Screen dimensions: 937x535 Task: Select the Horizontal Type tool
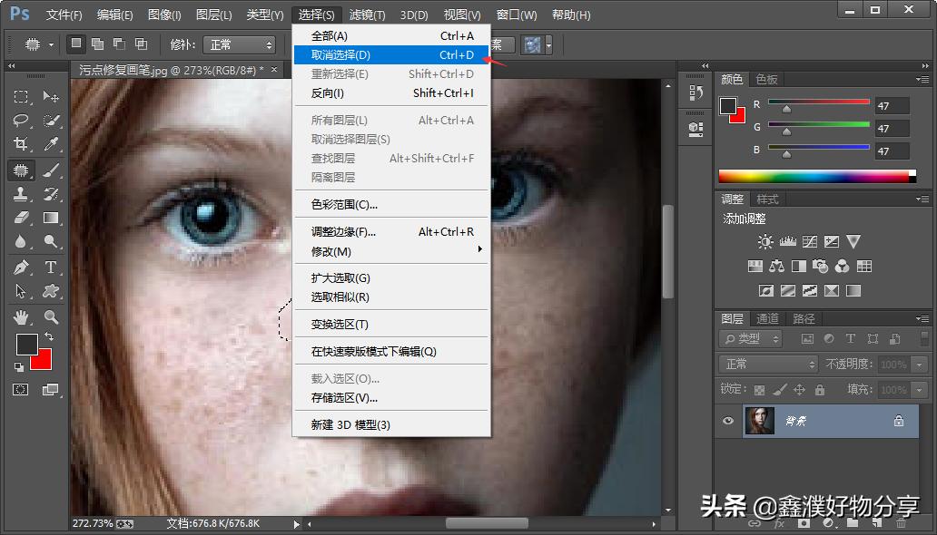point(51,267)
